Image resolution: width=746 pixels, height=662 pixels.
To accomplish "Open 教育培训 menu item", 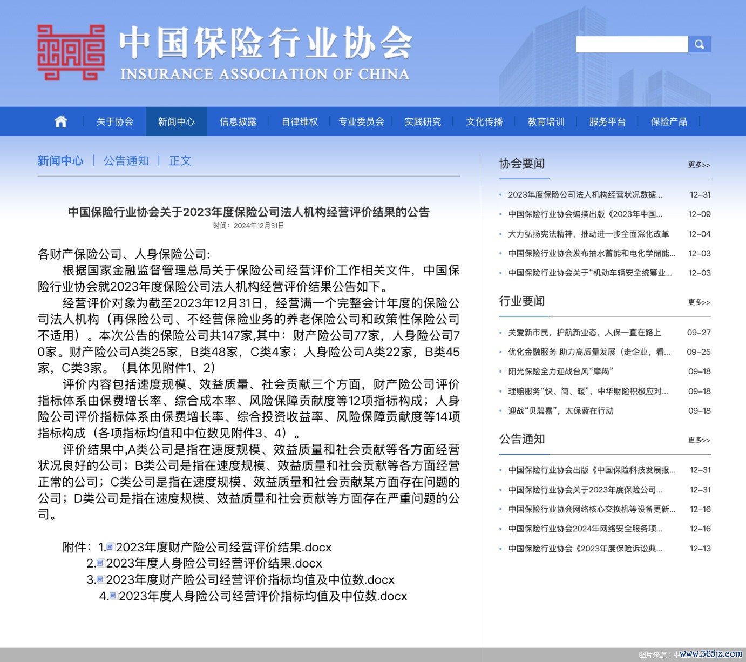I will point(546,121).
